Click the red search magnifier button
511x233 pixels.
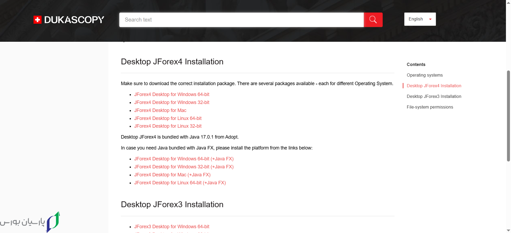pos(373,20)
